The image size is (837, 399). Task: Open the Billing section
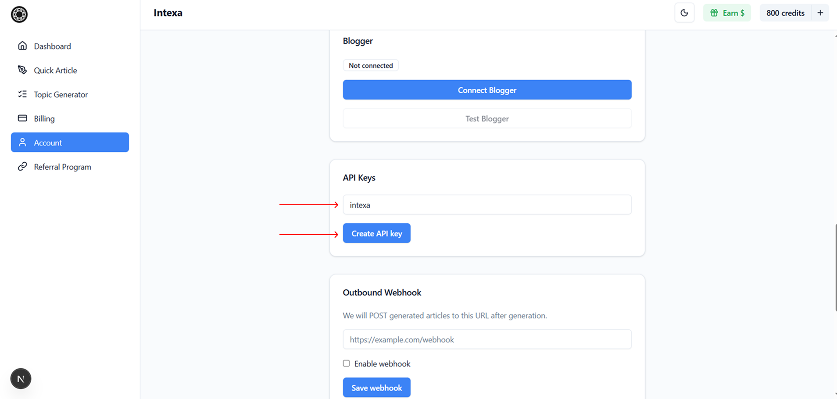[x=44, y=118]
